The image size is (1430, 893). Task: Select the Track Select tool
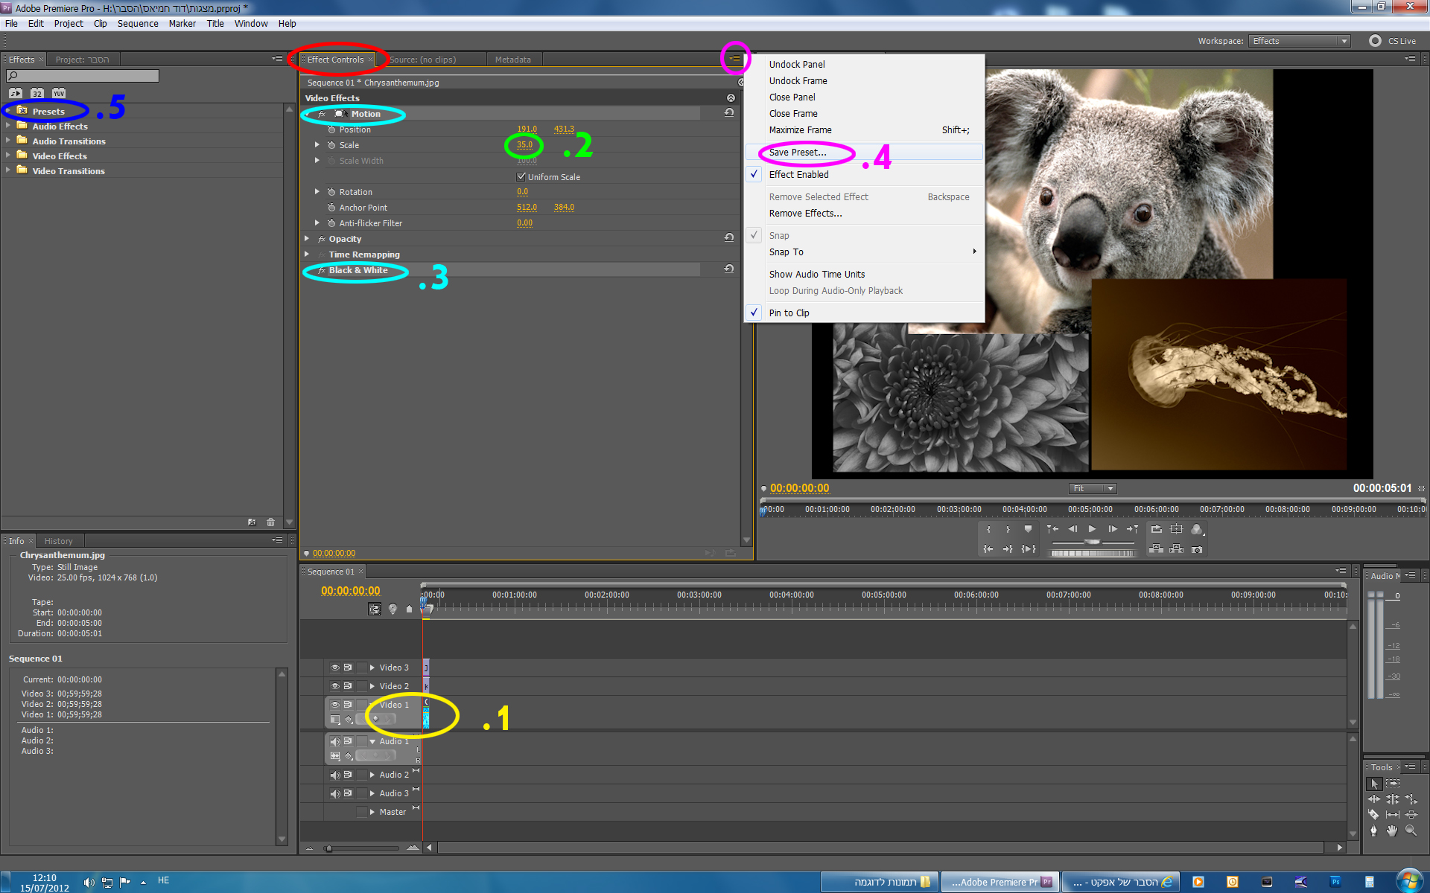tap(1393, 784)
